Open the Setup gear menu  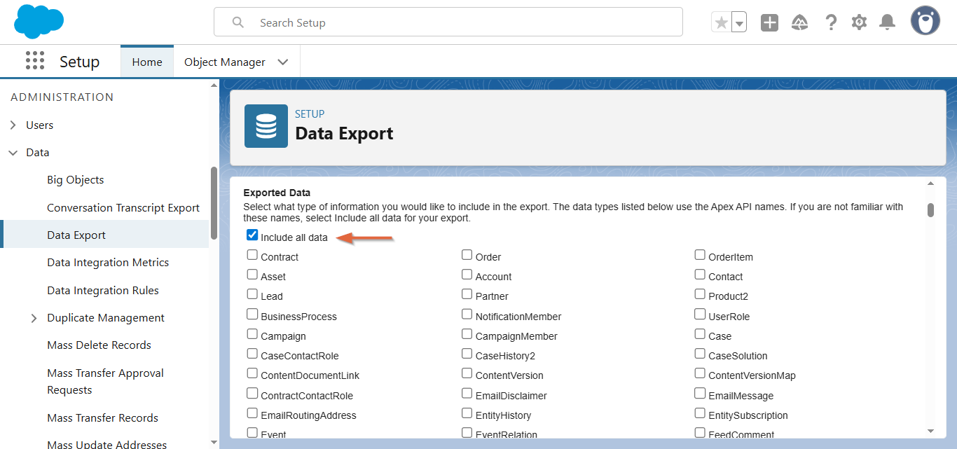[x=859, y=22]
